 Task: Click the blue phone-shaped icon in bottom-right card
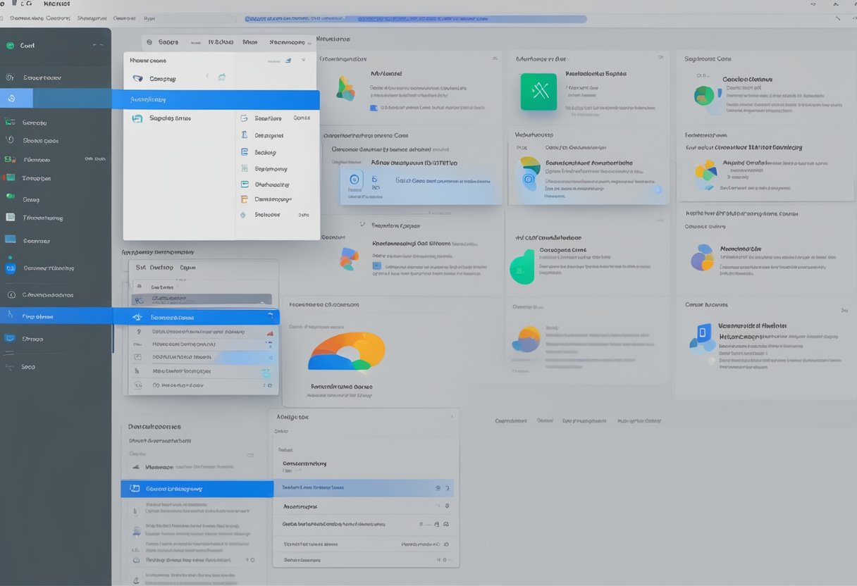point(702,335)
